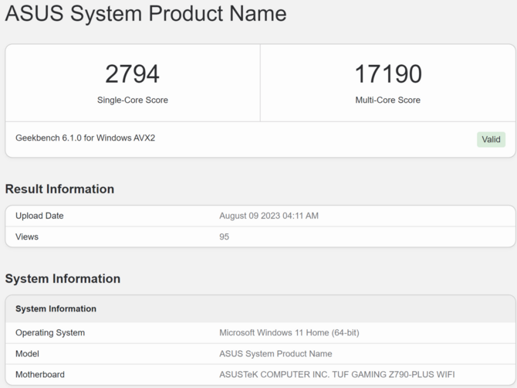The height and width of the screenshot is (388, 517).
Task: Click the Operating System label
Action: (x=50, y=332)
